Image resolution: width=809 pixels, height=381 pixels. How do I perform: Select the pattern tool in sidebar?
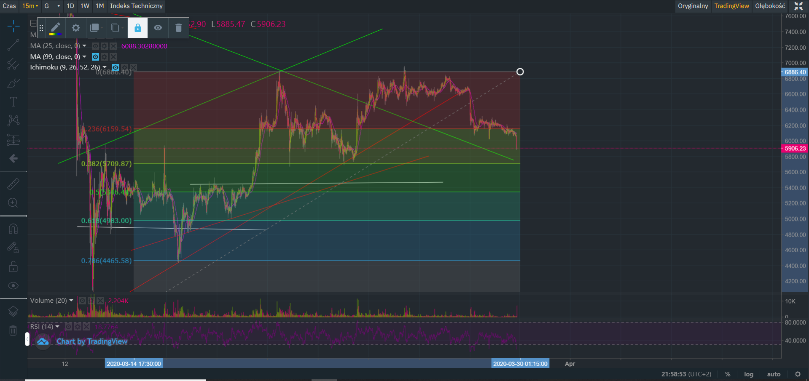[13, 121]
